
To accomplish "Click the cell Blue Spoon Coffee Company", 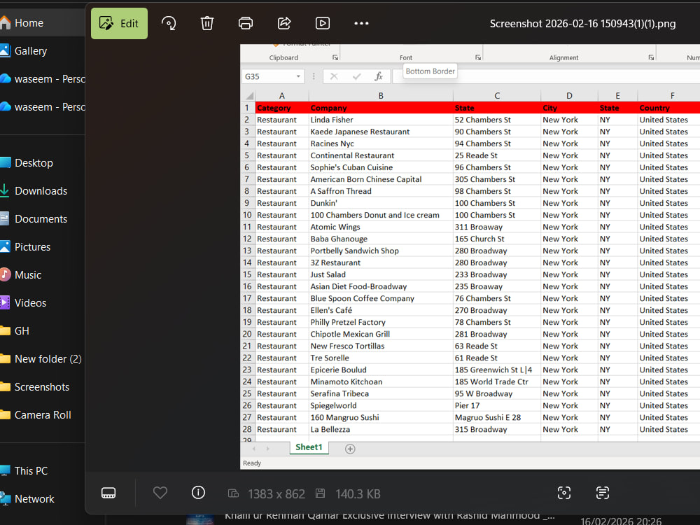I will pyautogui.click(x=381, y=298).
